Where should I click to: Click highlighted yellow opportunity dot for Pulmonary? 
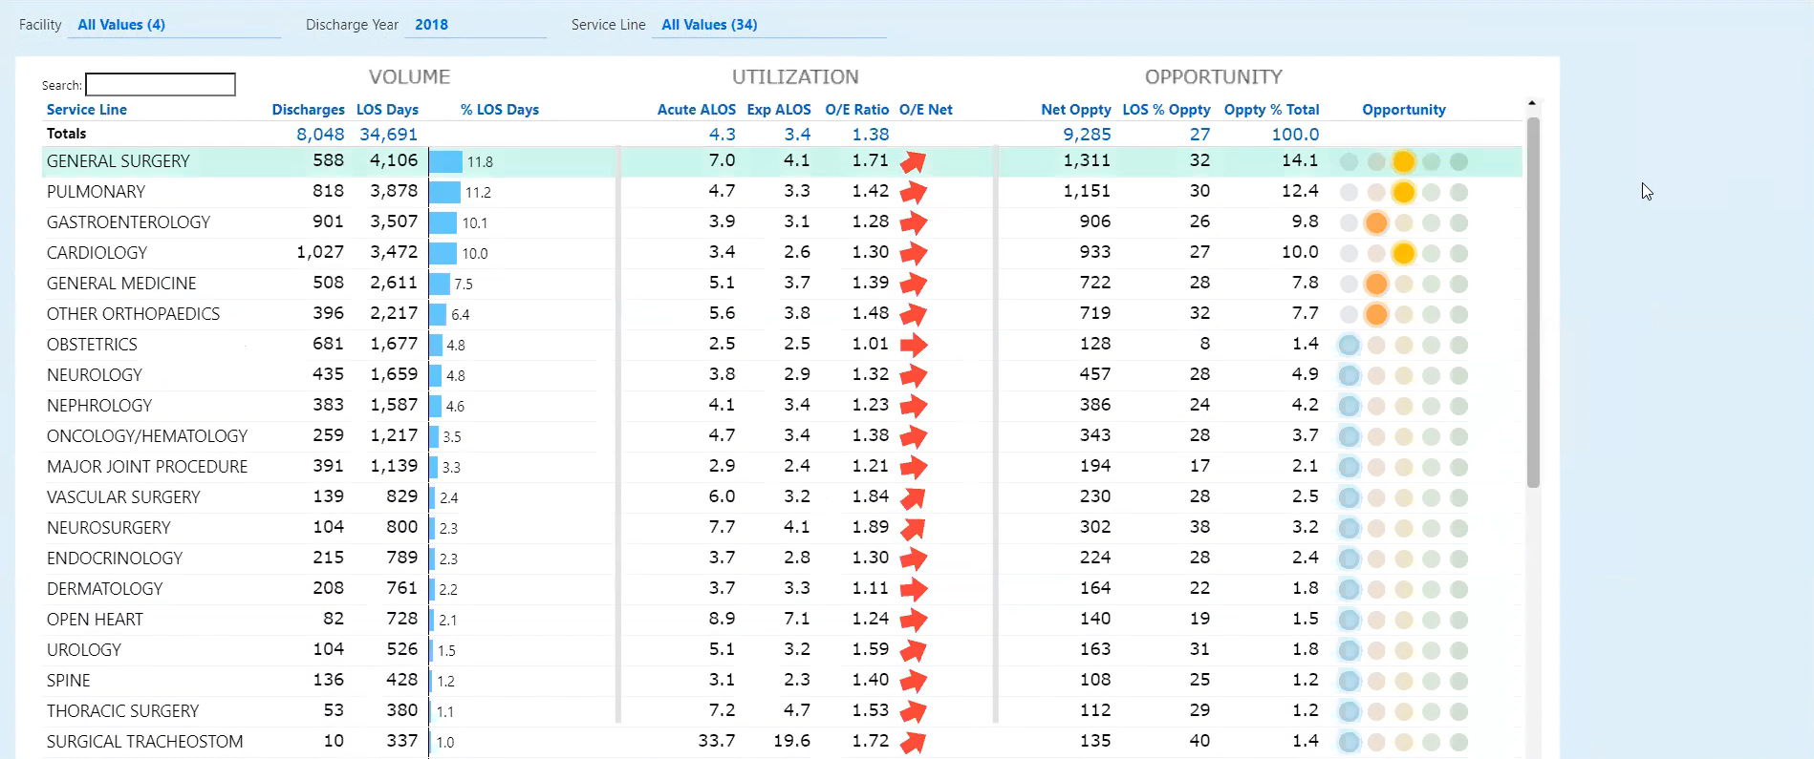click(x=1403, y=192)
